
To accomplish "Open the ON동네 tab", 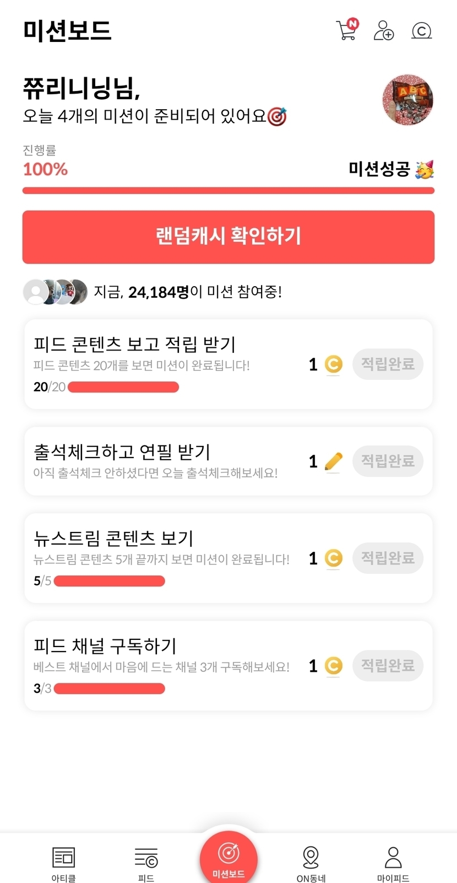I will click(311, 863).
